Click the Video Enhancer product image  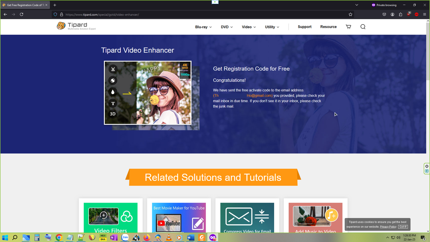148,93
